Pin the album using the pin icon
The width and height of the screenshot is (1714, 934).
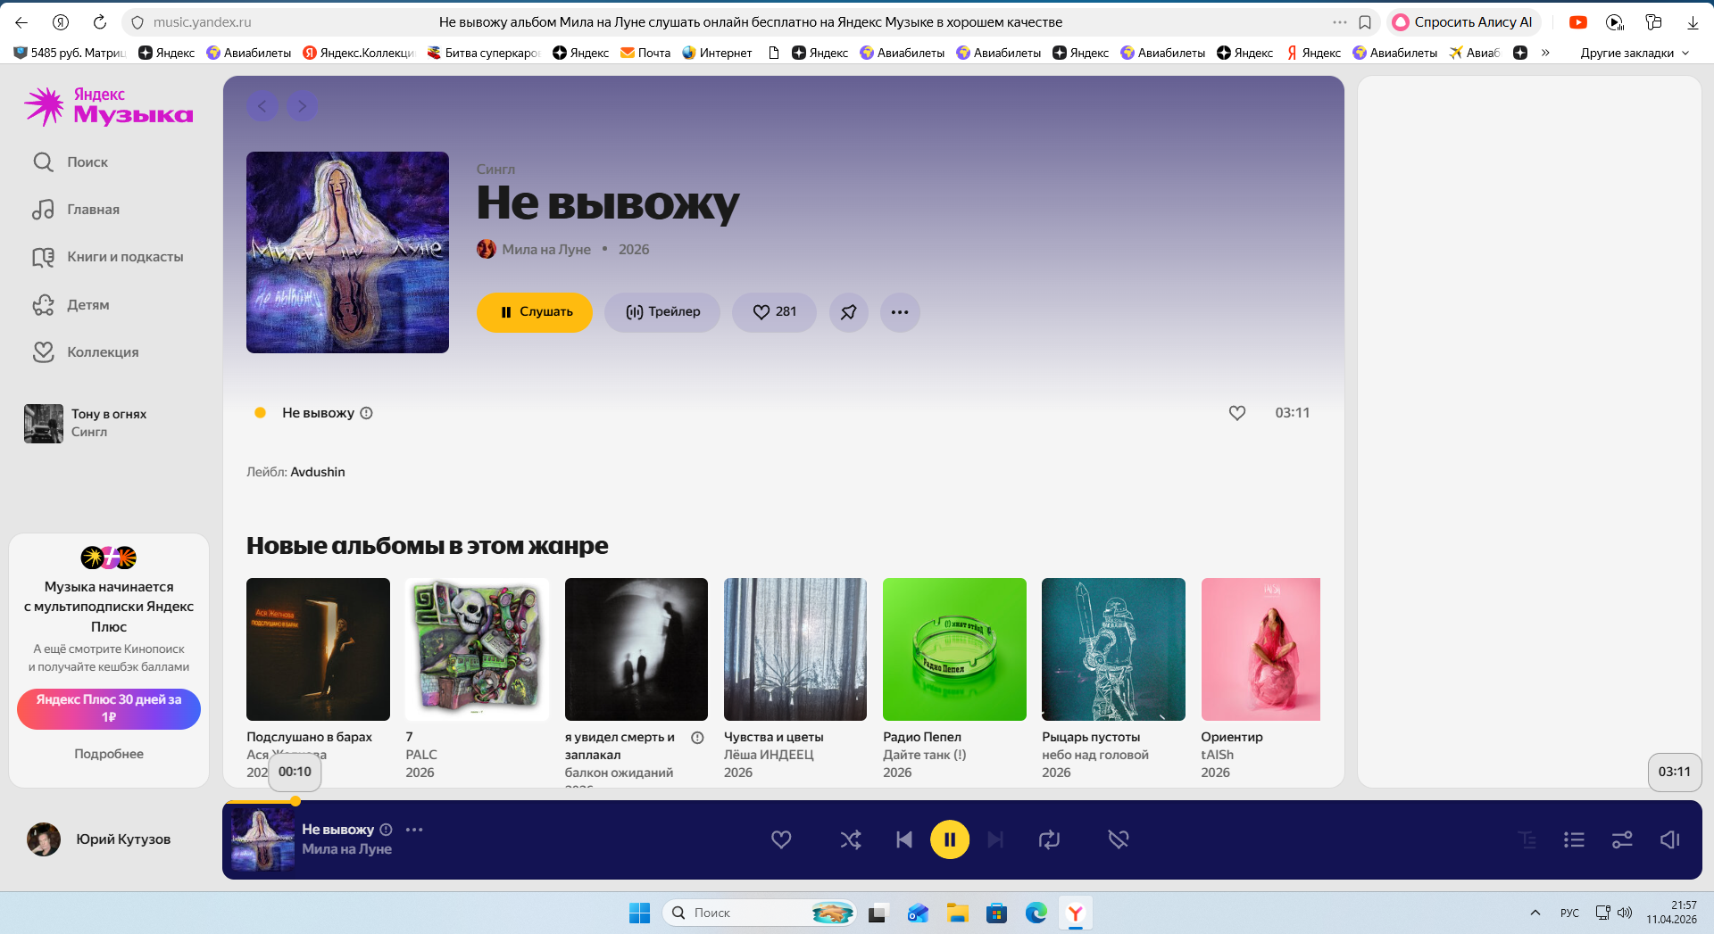pos(849,312)
